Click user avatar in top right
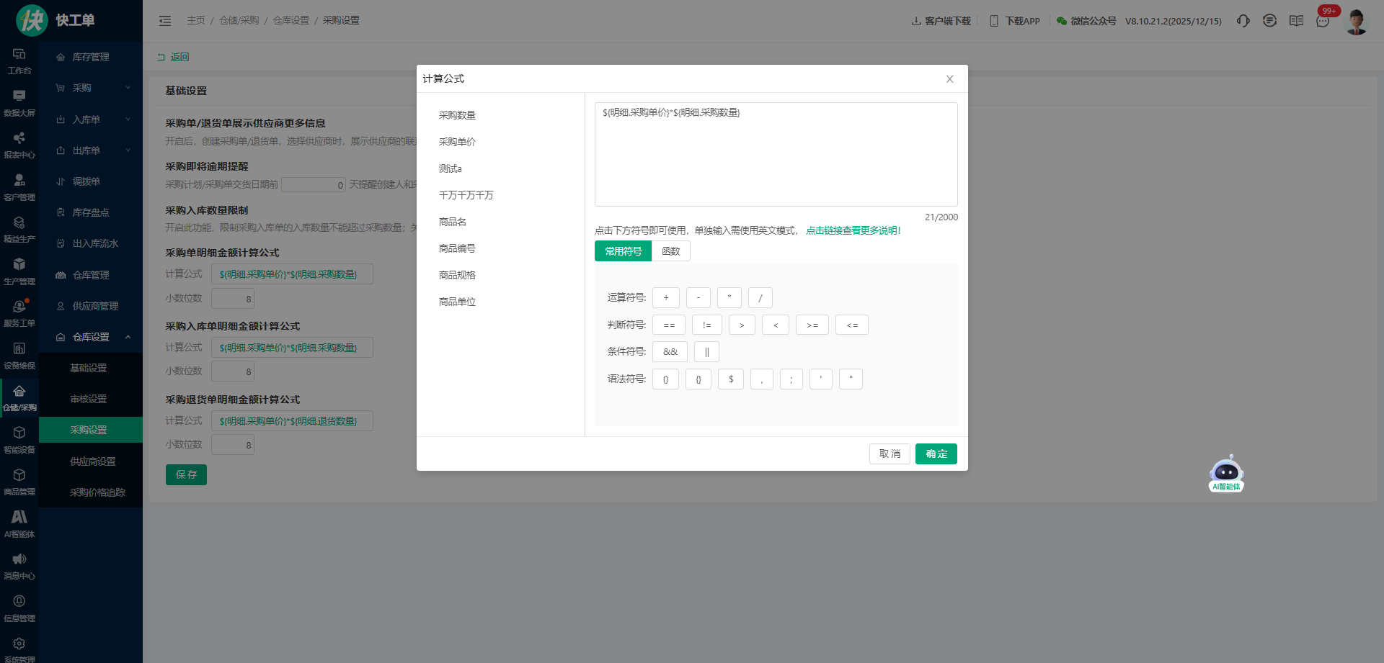The image size is (1384, 663). (x=1356, y=21)
